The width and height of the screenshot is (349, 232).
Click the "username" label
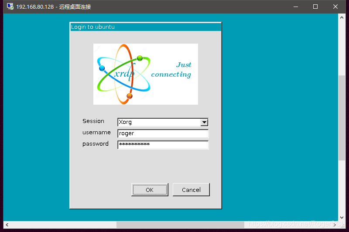pyautogui.click(x=96, y=132)
